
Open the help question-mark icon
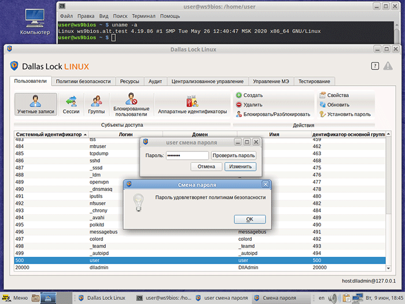[375, 66]
